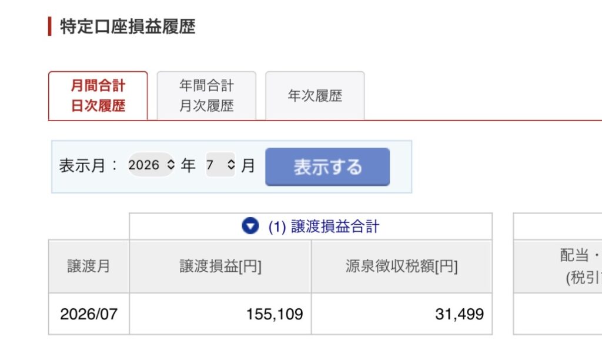
Task: Click the blue down-arrow circle icon
Action: (250, 226)
